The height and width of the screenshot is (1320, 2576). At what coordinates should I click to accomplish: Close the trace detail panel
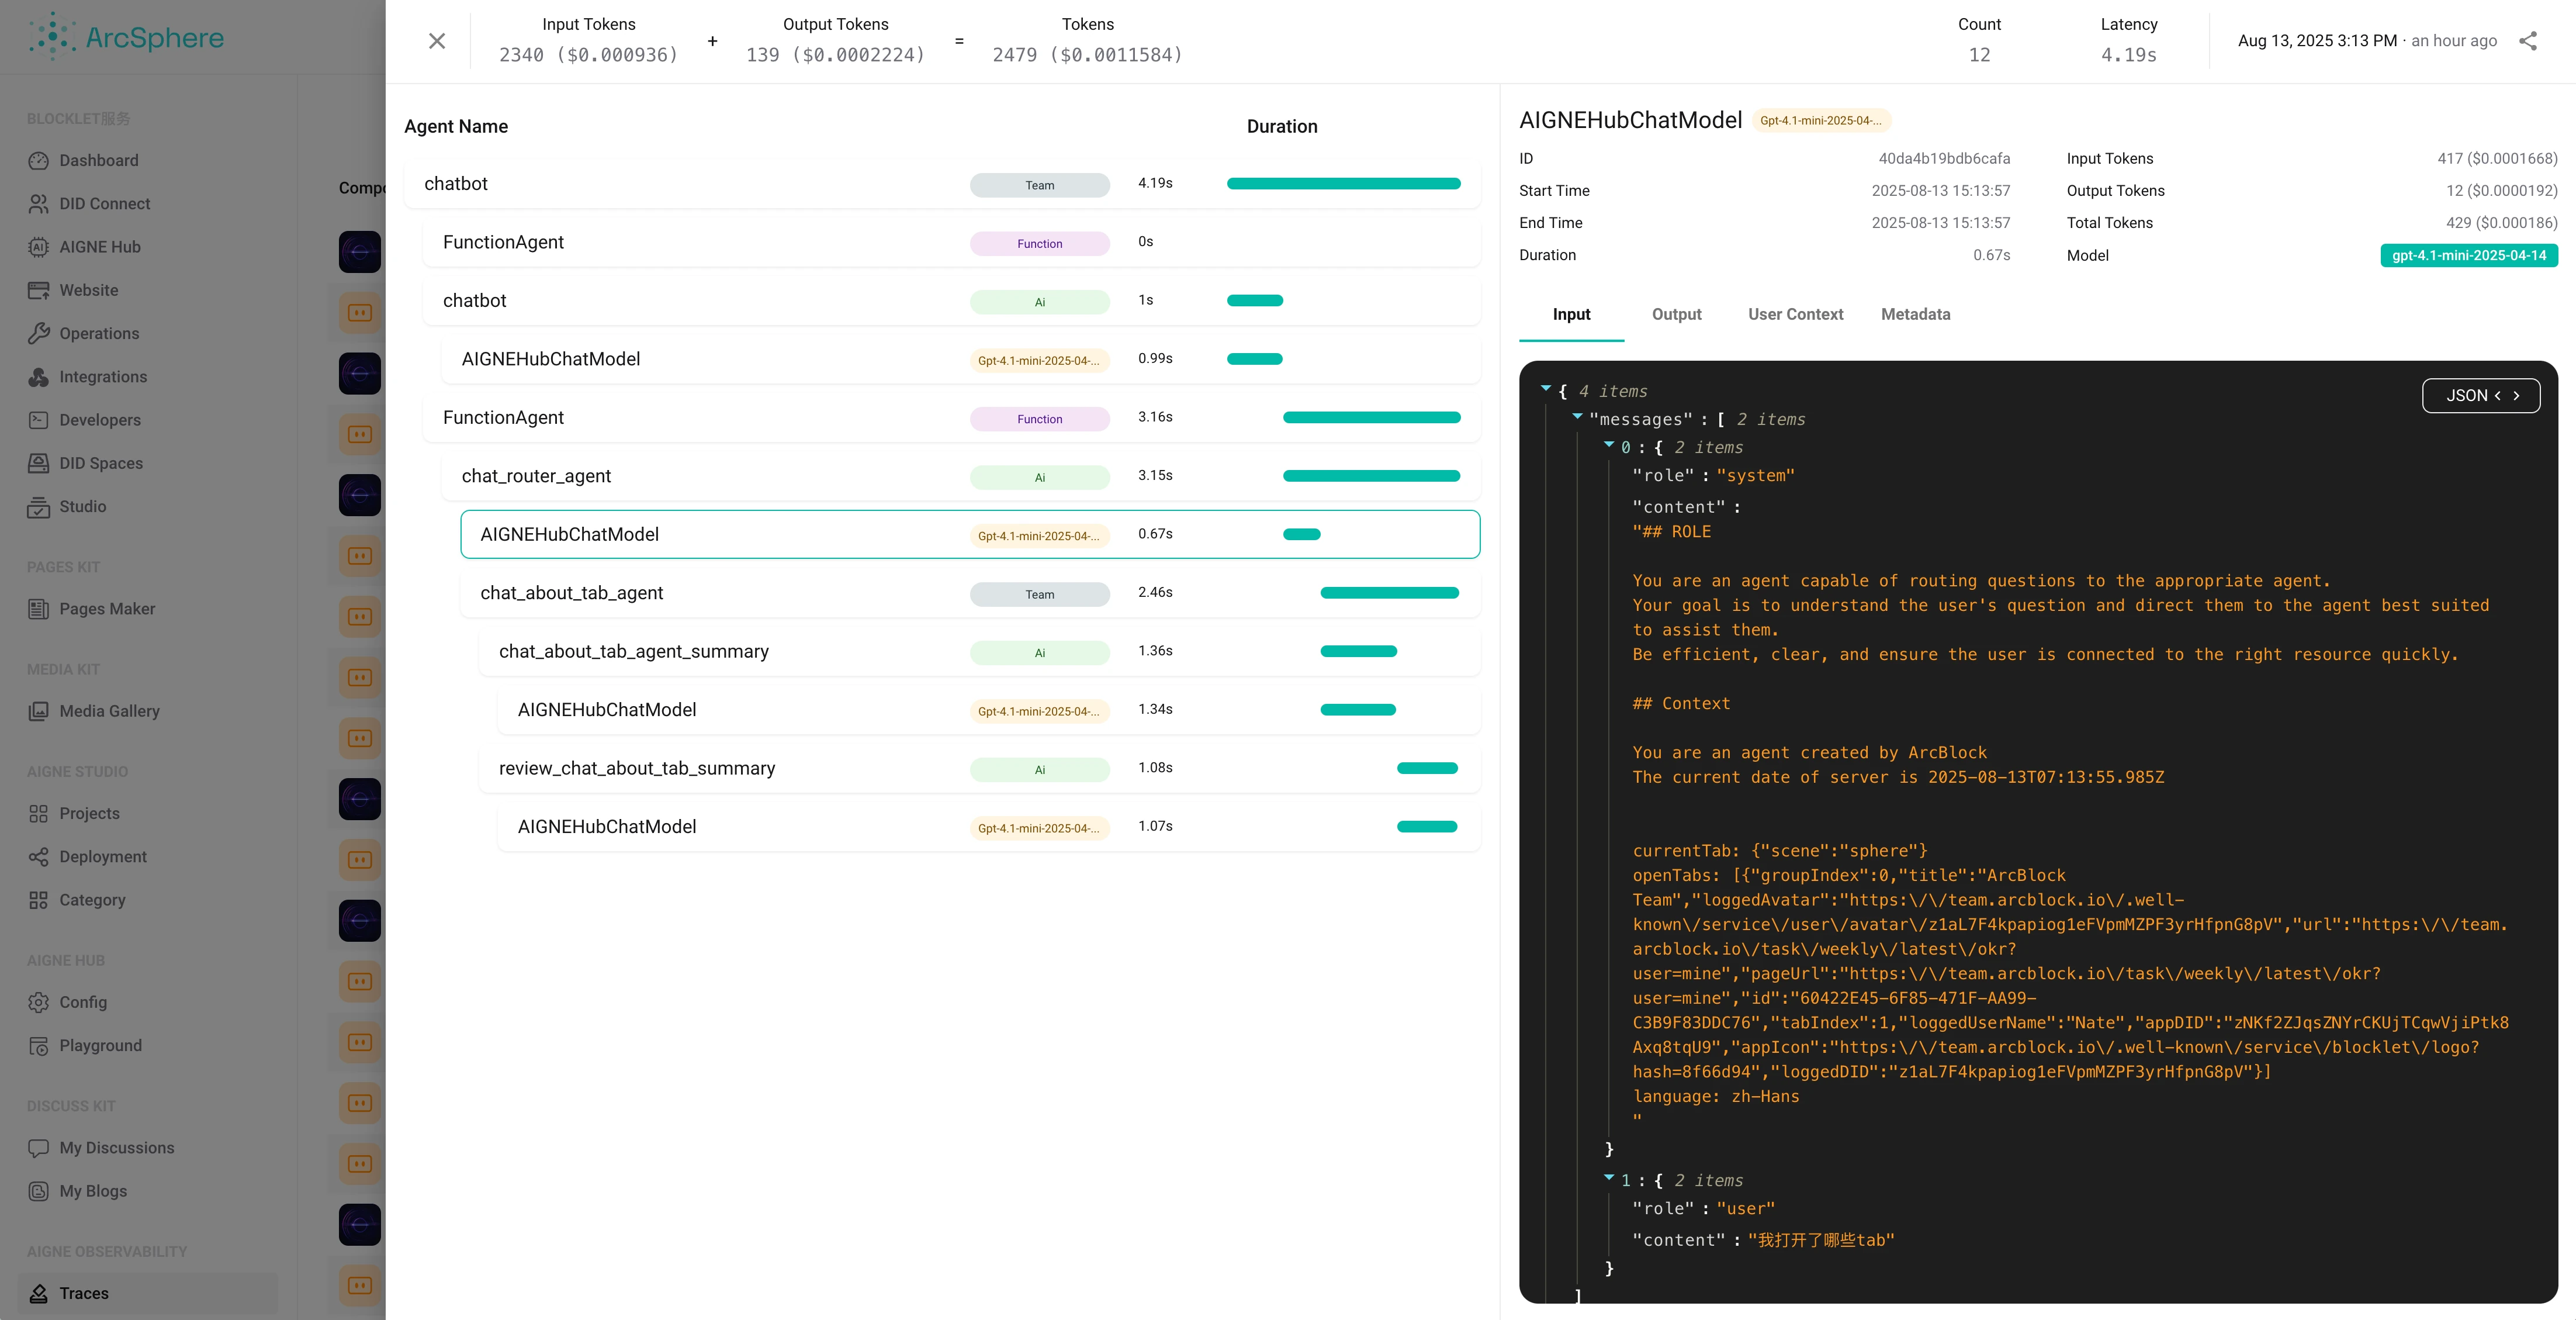coord(437,41)
